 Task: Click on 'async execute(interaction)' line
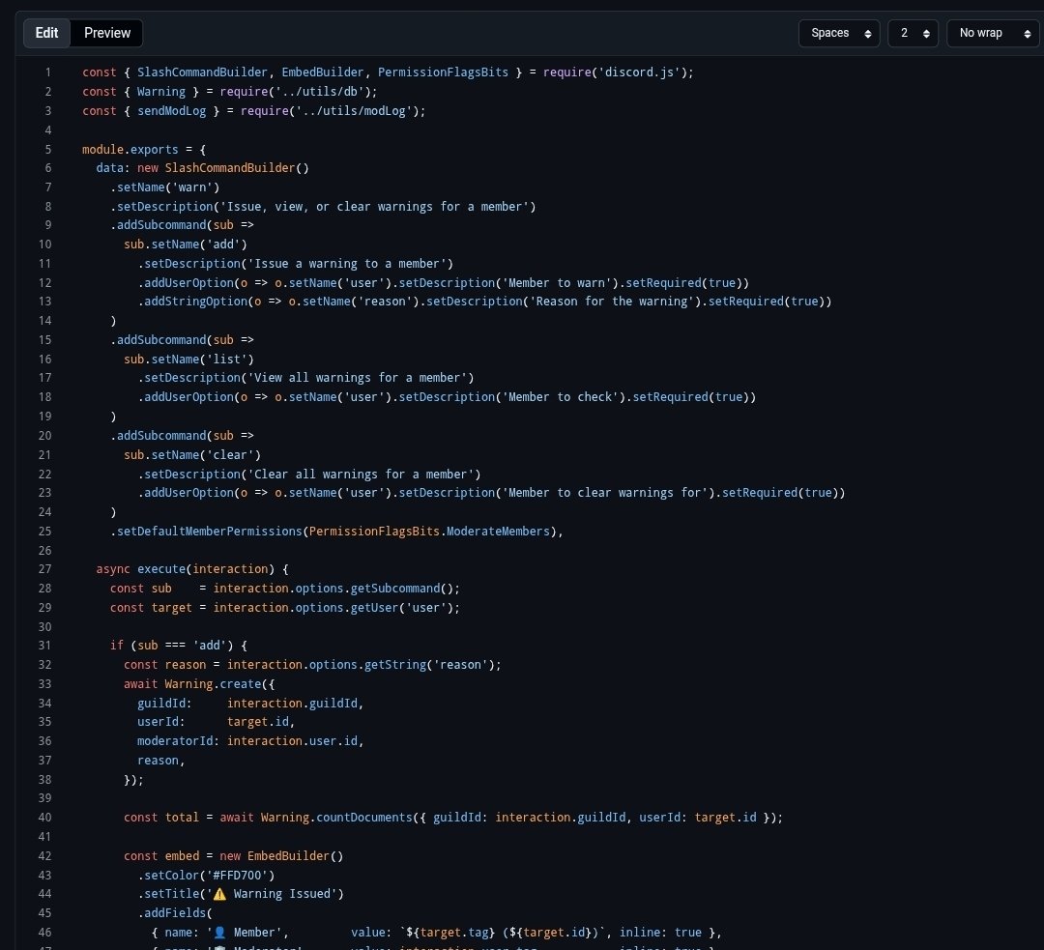pos(192,569)
